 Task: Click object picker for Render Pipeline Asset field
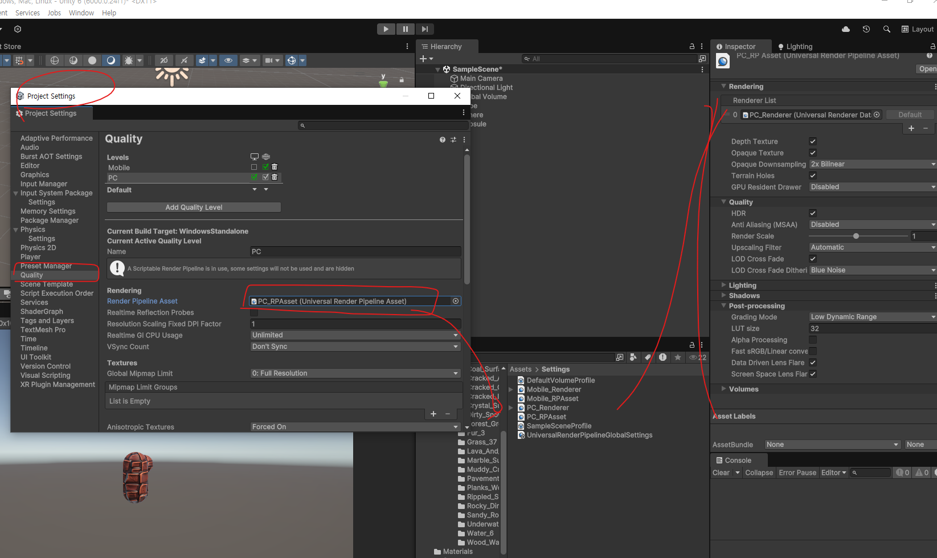[x=456, y=301]
